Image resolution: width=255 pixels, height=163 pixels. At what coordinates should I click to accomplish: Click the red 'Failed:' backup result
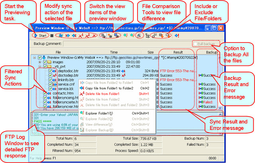[208, 102]
